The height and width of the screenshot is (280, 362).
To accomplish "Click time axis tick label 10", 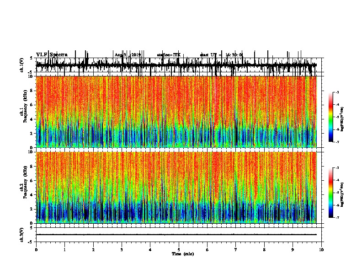I will point(321,250).
